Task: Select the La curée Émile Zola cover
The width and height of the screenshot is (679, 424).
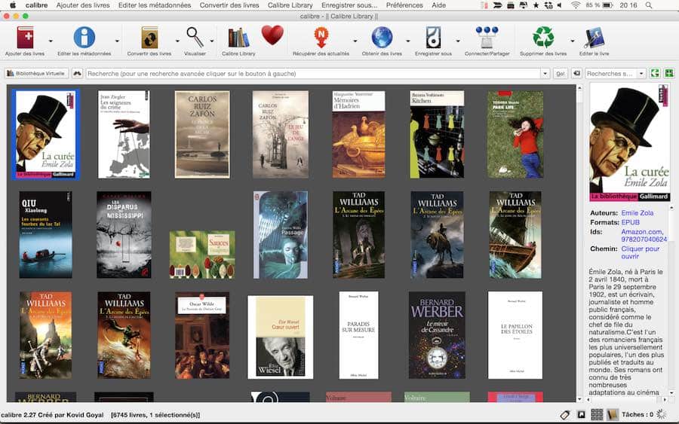Action: (45, 135)
